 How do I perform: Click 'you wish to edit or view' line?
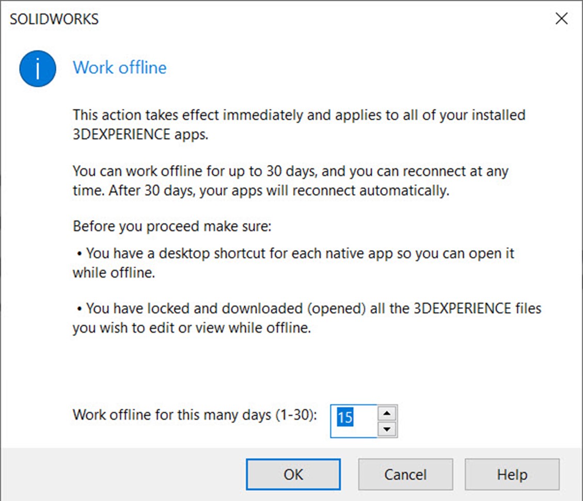tap(192, 328)
